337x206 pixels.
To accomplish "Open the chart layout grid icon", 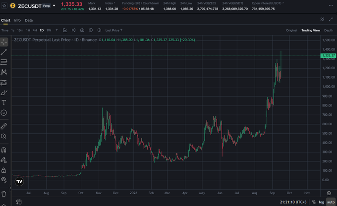I will coord(322,19).
